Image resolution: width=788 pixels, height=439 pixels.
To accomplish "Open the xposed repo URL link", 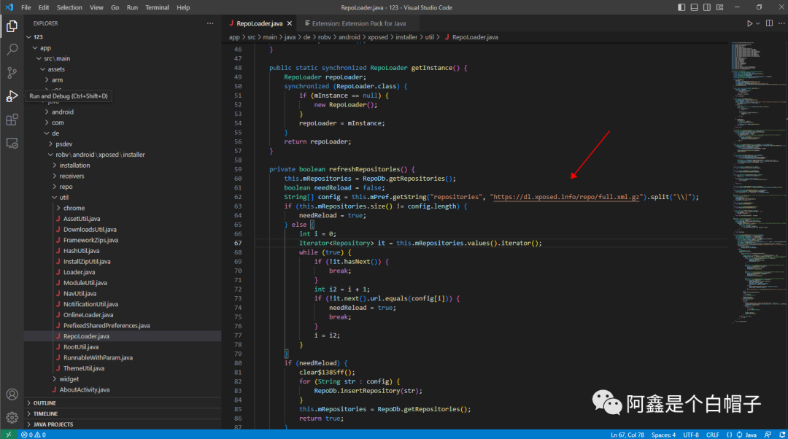I will tap(566, 197).
